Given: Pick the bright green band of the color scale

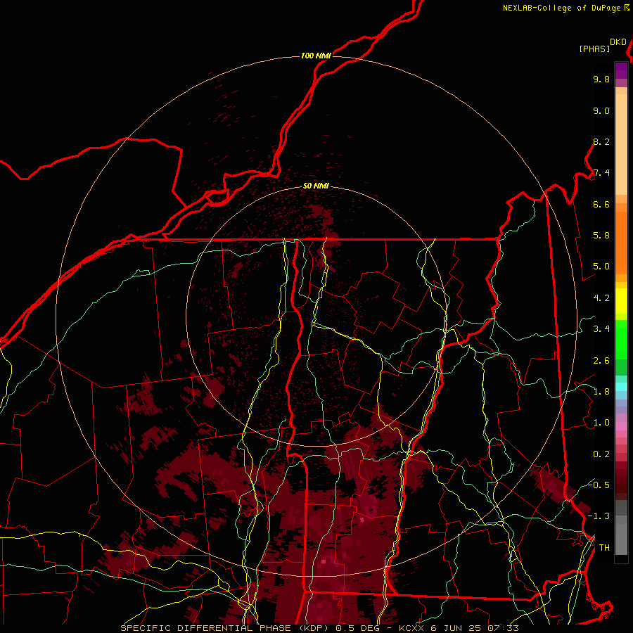Looking at the screenshot, I should (621, 339).
